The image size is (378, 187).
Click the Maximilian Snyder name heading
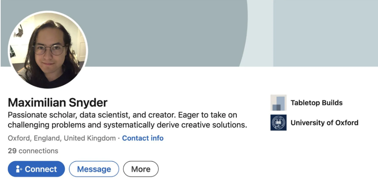[57, 103]
